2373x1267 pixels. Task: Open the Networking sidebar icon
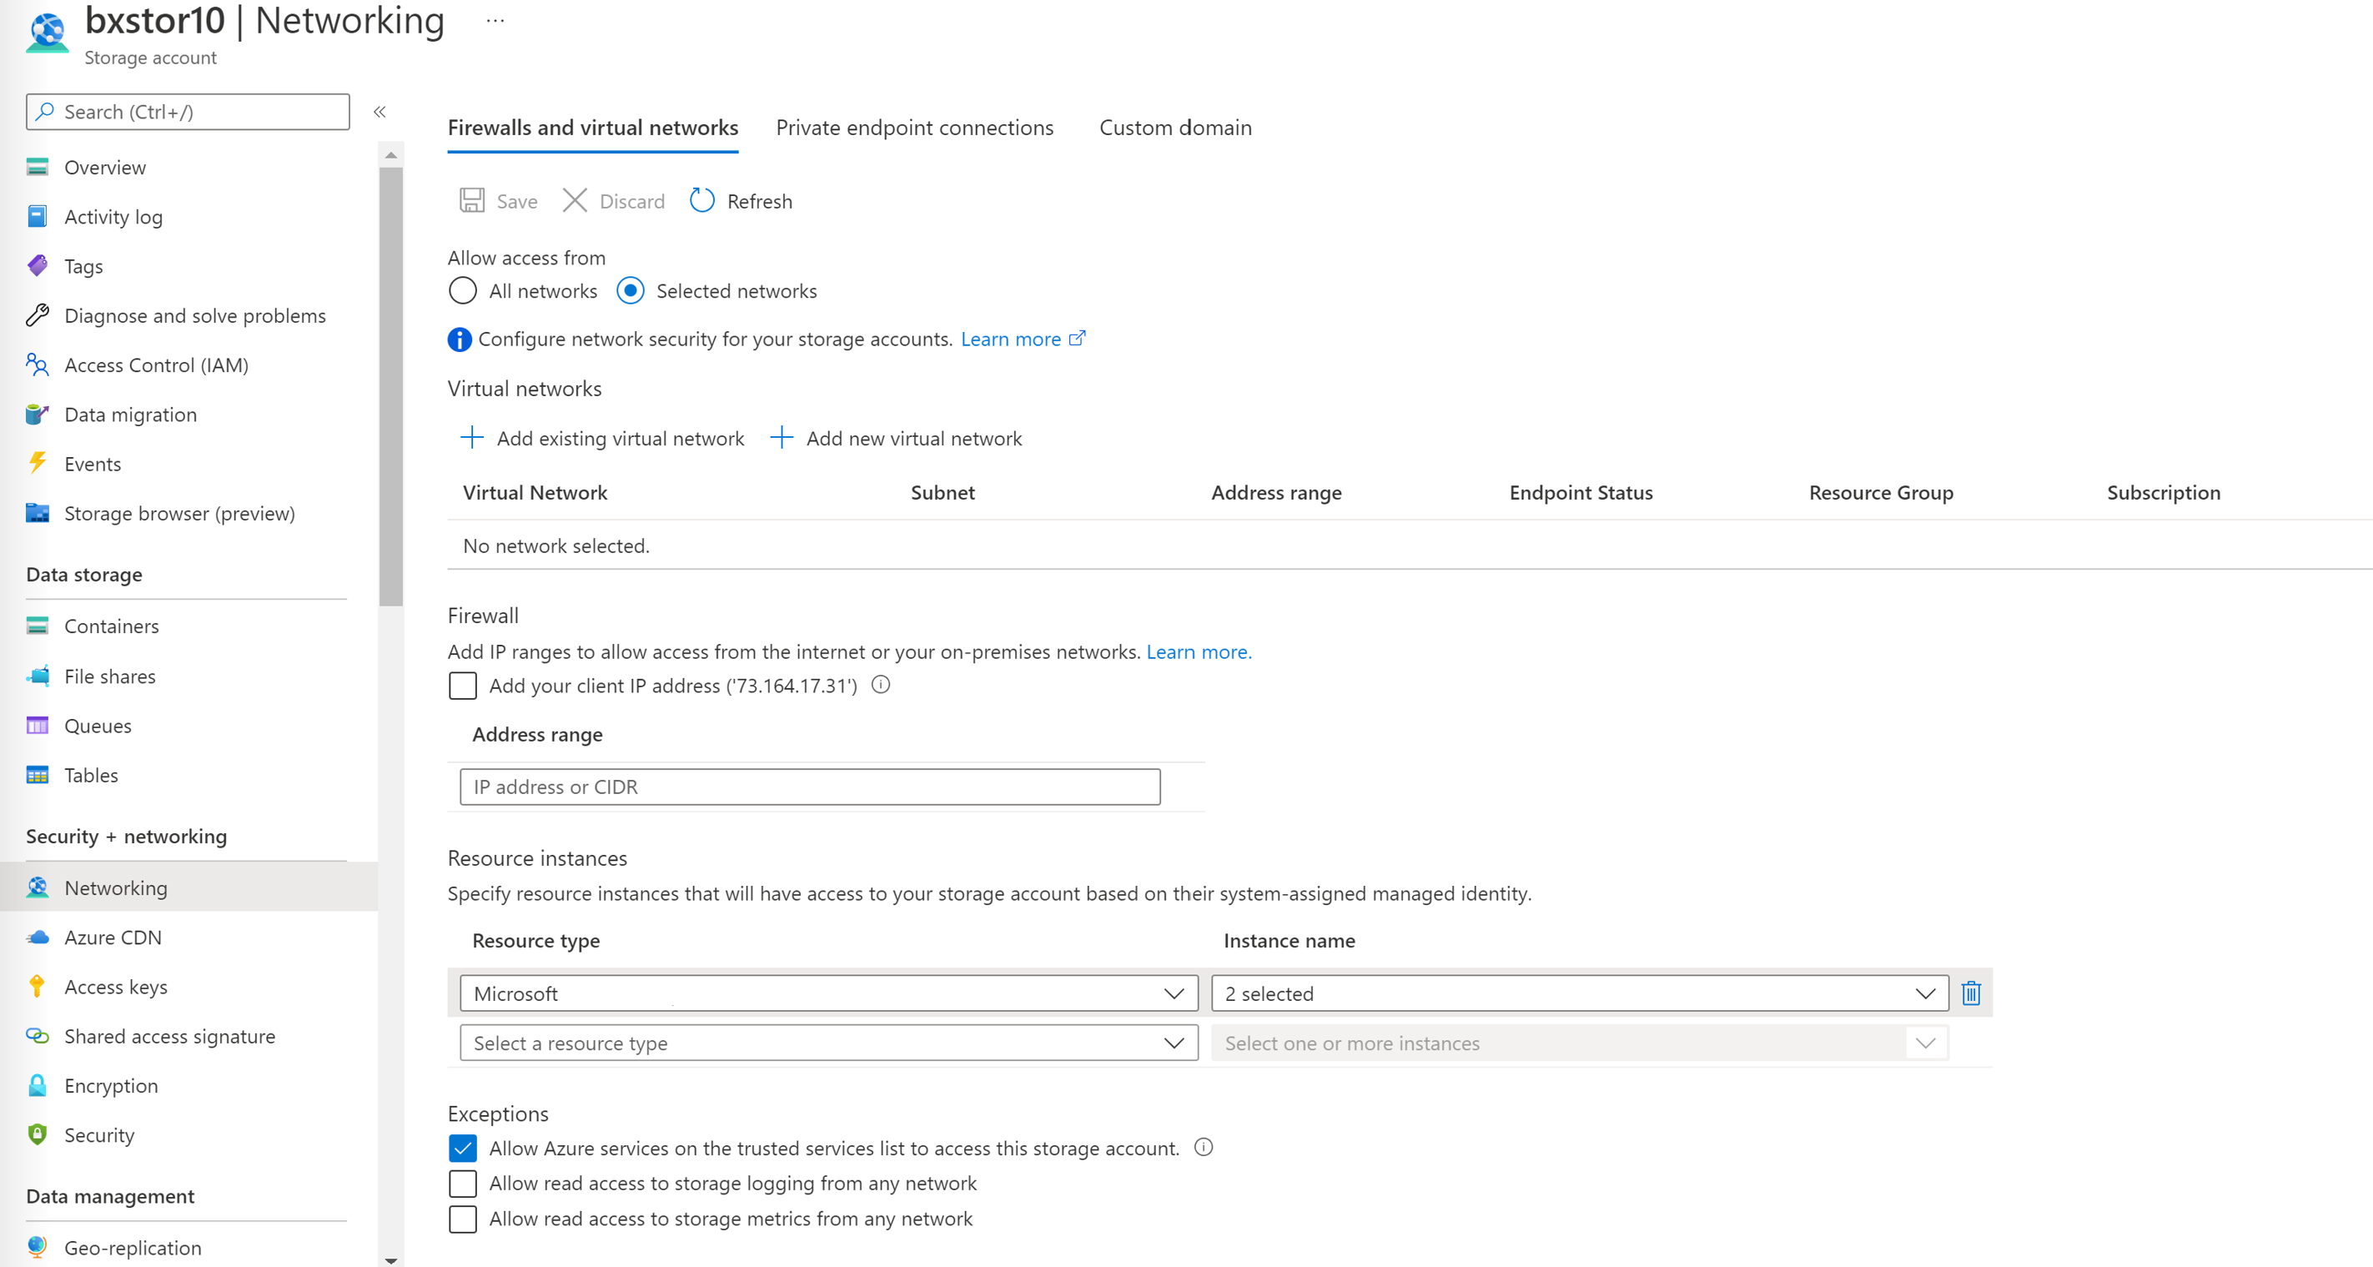point(37,887)
